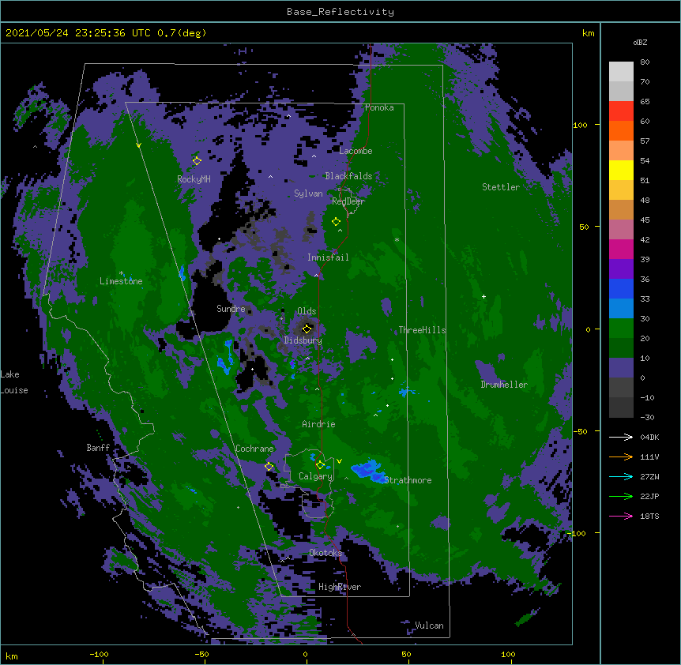Image resolution: width=681 pixels, height=665 pixels.
Task: Click the Stettler label on the map
Action: click(x=501, y=187)
